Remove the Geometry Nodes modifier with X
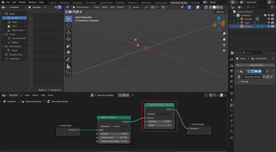This screenshot has width=276, height=152. (267, 71)
